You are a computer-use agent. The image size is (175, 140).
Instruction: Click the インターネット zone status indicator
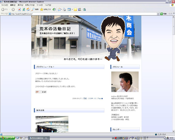161,134
